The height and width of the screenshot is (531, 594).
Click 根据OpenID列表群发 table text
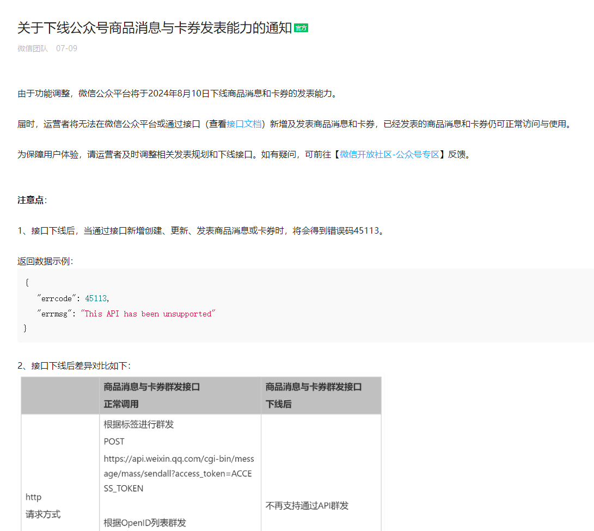[x=145, y=523]
